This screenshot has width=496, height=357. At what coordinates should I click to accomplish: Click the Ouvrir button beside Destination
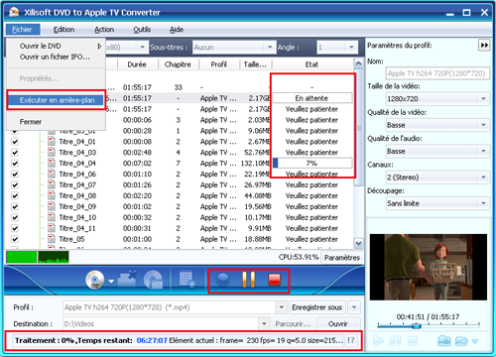tap(338, 324)
